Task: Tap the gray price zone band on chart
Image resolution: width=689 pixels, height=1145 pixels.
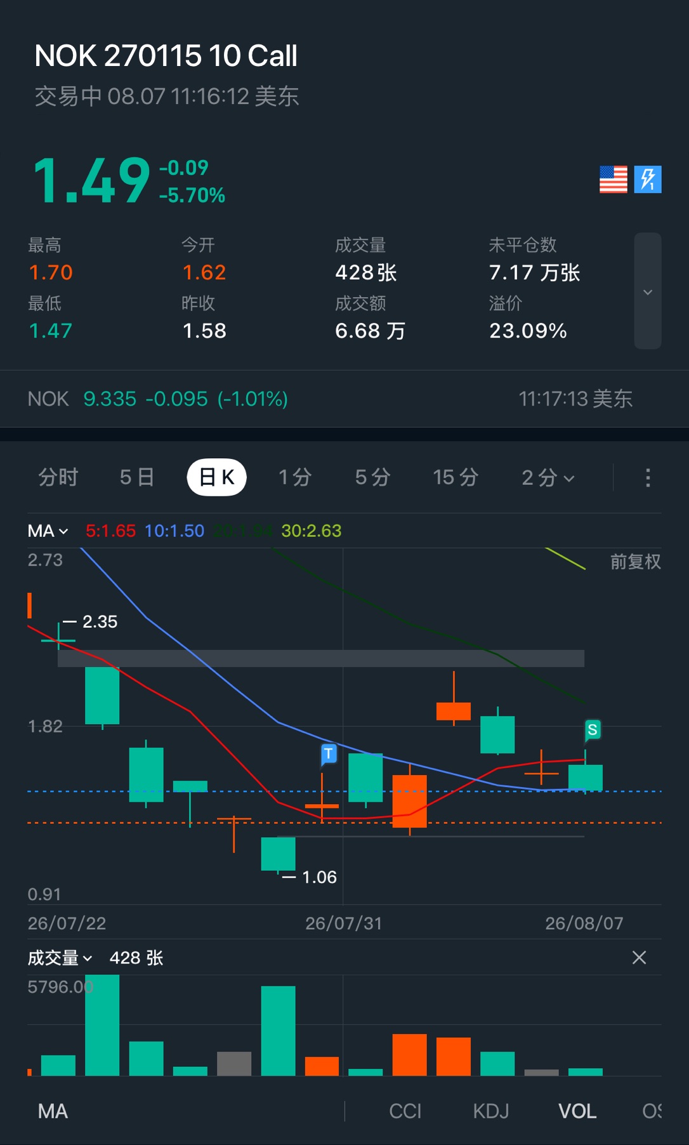Action: pyautogui.click(x=321, y=658)
